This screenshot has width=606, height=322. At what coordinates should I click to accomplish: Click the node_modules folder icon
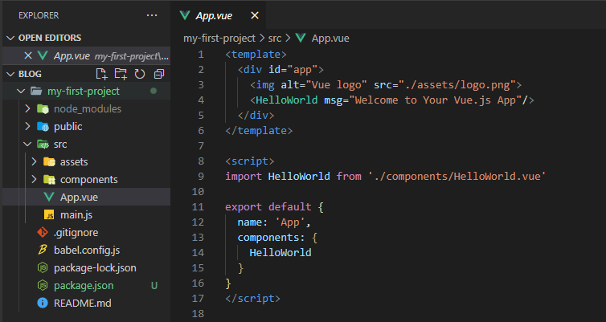(x=43, y=109)
